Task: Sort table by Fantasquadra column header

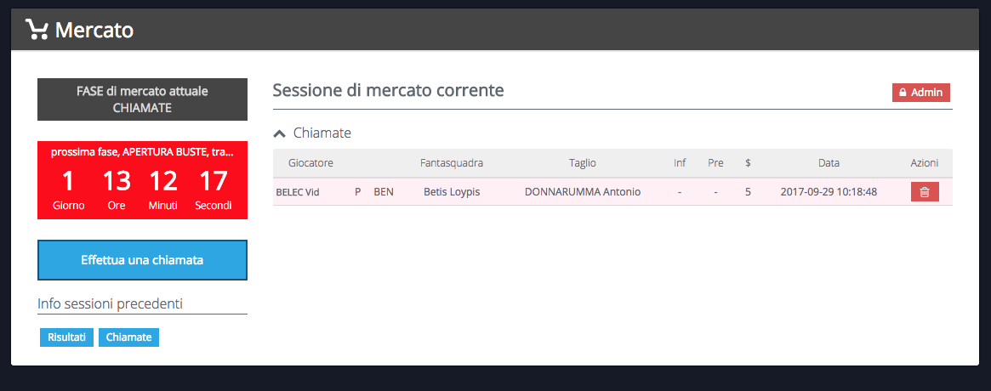Action: tap(452, 162)
